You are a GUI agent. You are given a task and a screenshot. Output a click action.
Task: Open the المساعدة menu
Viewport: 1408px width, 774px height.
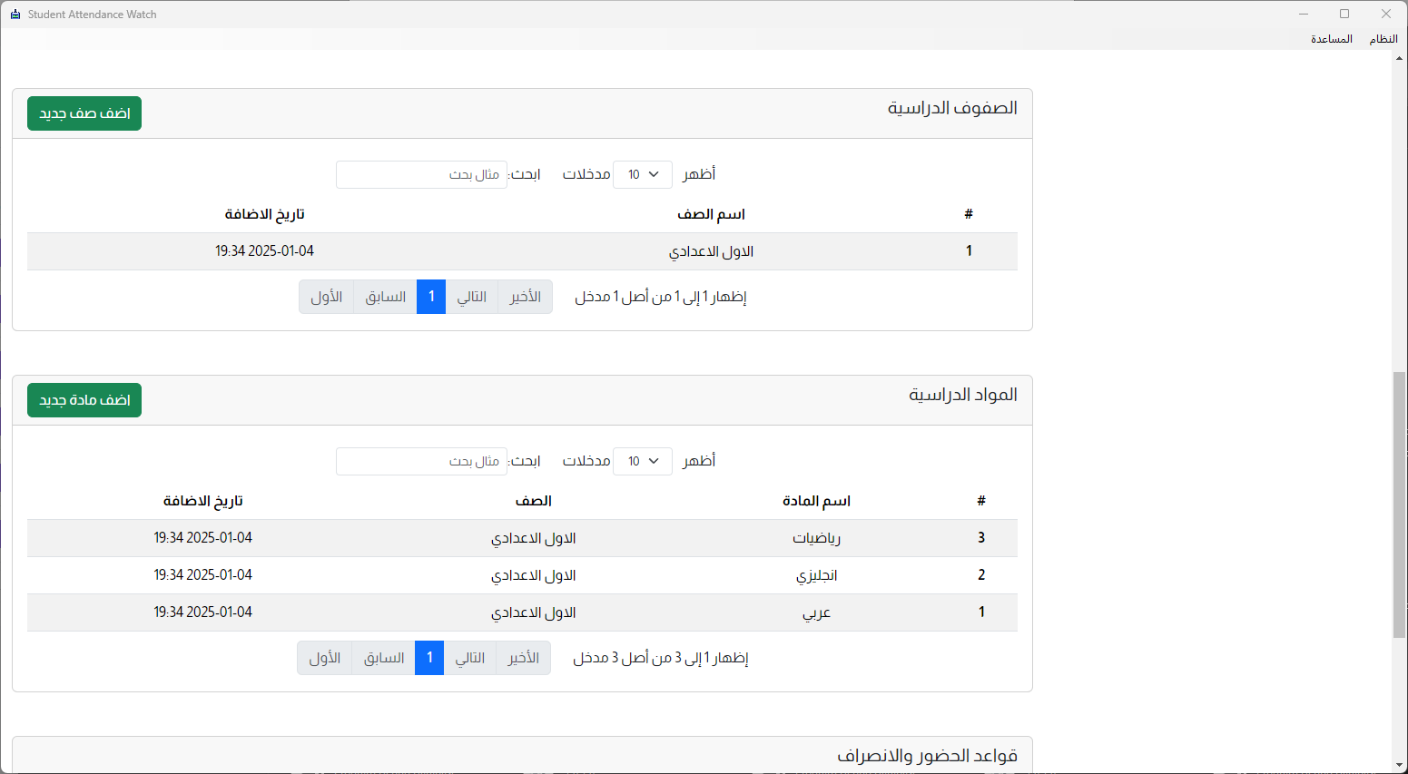[1331, 39]
